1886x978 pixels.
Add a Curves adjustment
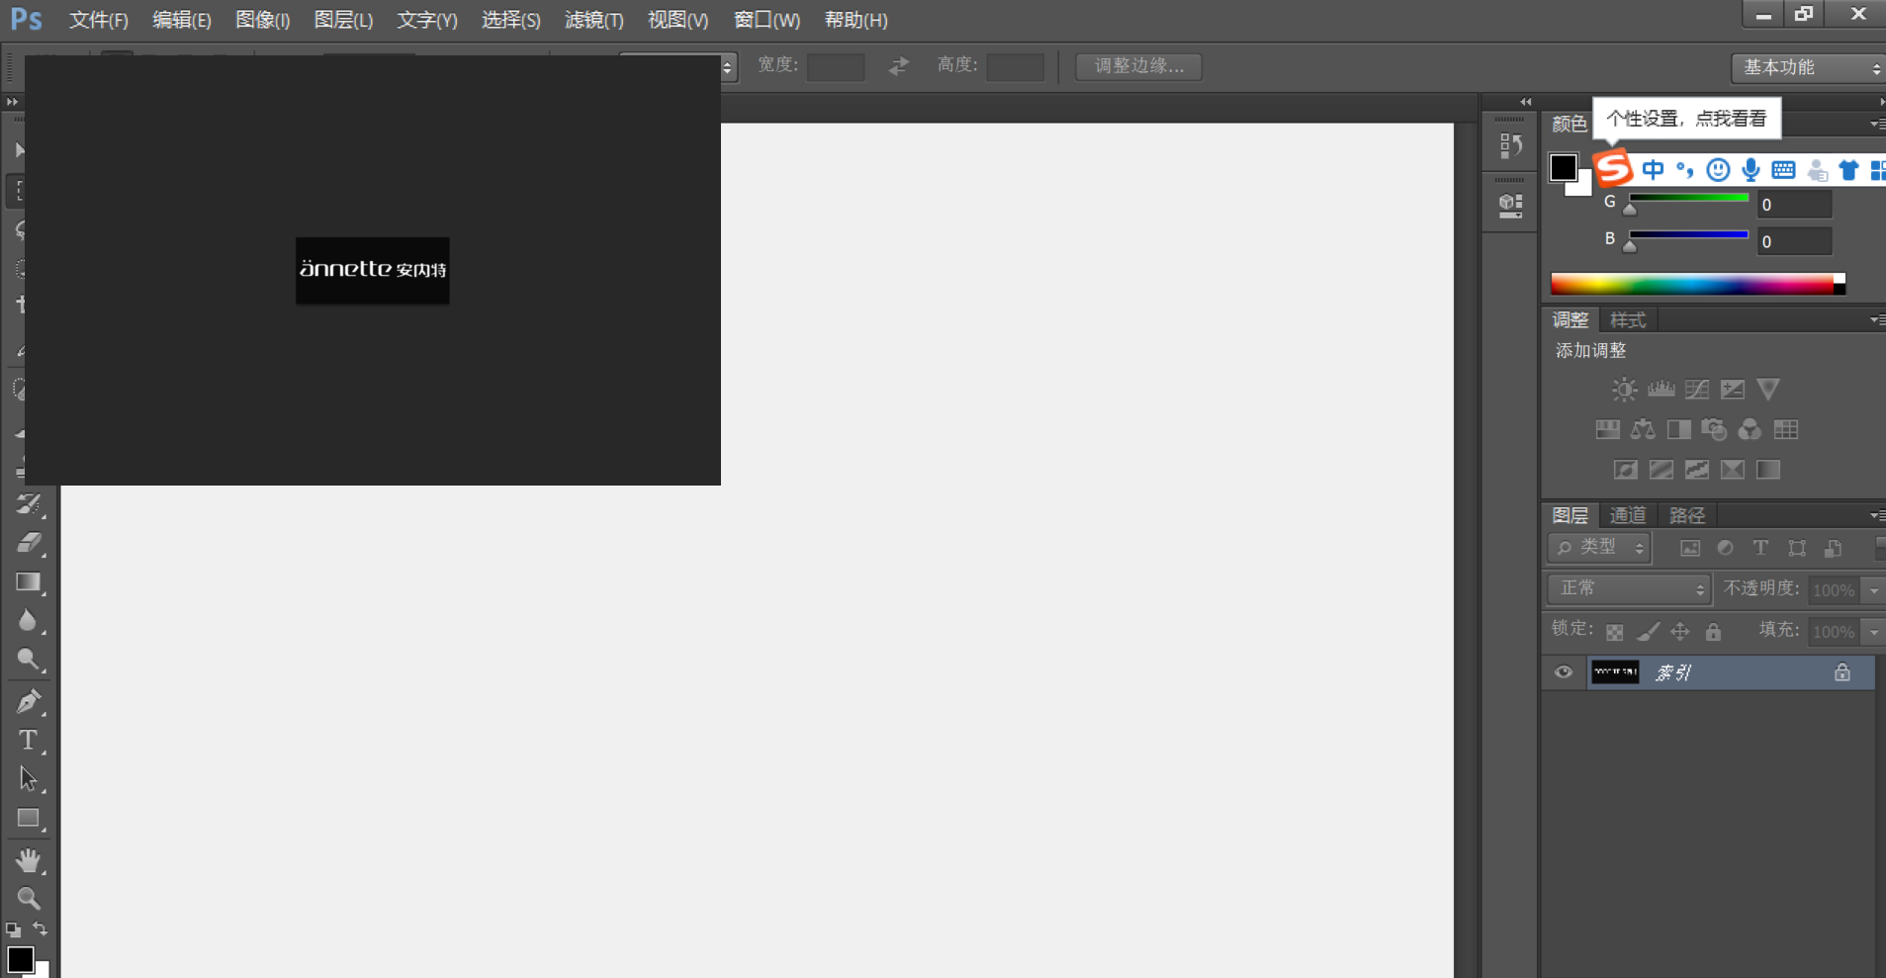(x=1697, y=390)
